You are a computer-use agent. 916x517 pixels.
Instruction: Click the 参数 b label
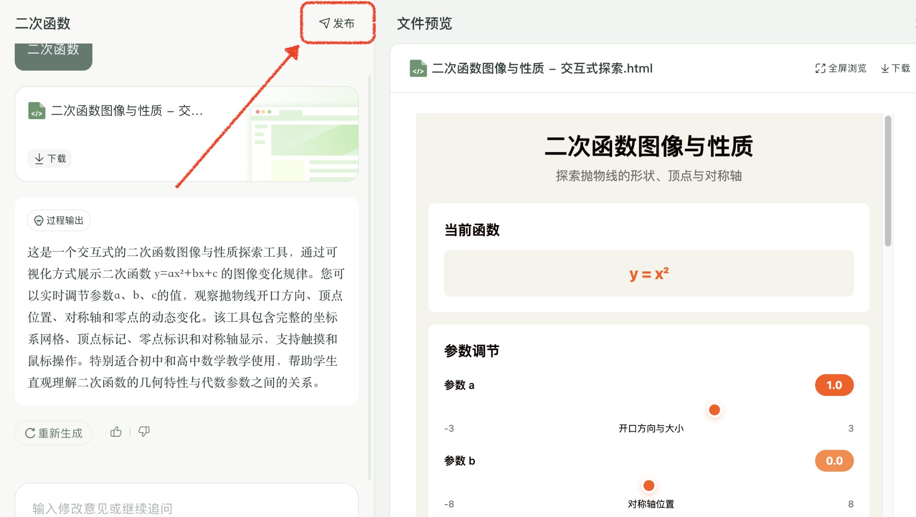(460, 461)
